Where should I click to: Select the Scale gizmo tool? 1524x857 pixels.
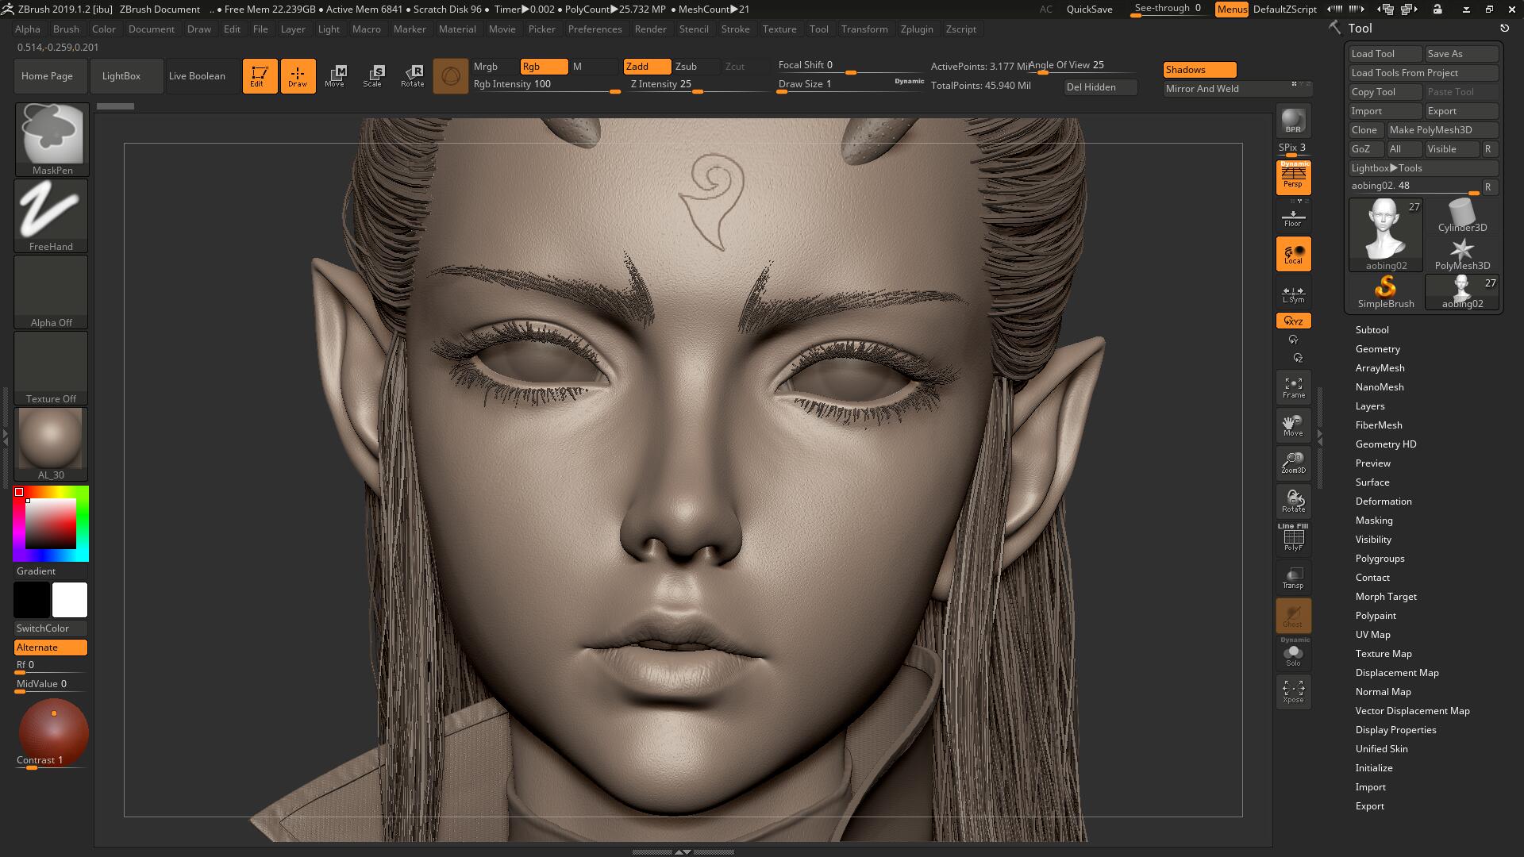tap(372, 76)
